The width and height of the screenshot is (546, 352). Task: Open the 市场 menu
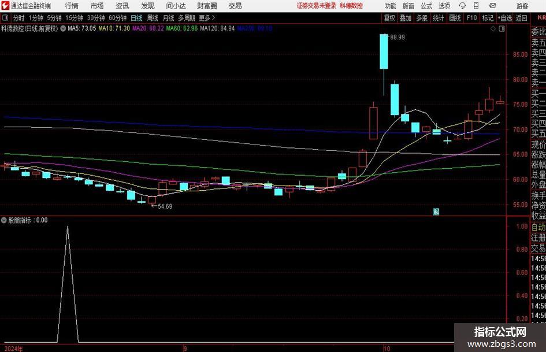point(97,6)
